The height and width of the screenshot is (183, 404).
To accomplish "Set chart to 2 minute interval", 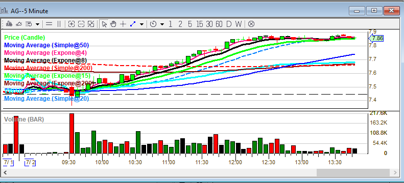I will (x=180, y=24).
